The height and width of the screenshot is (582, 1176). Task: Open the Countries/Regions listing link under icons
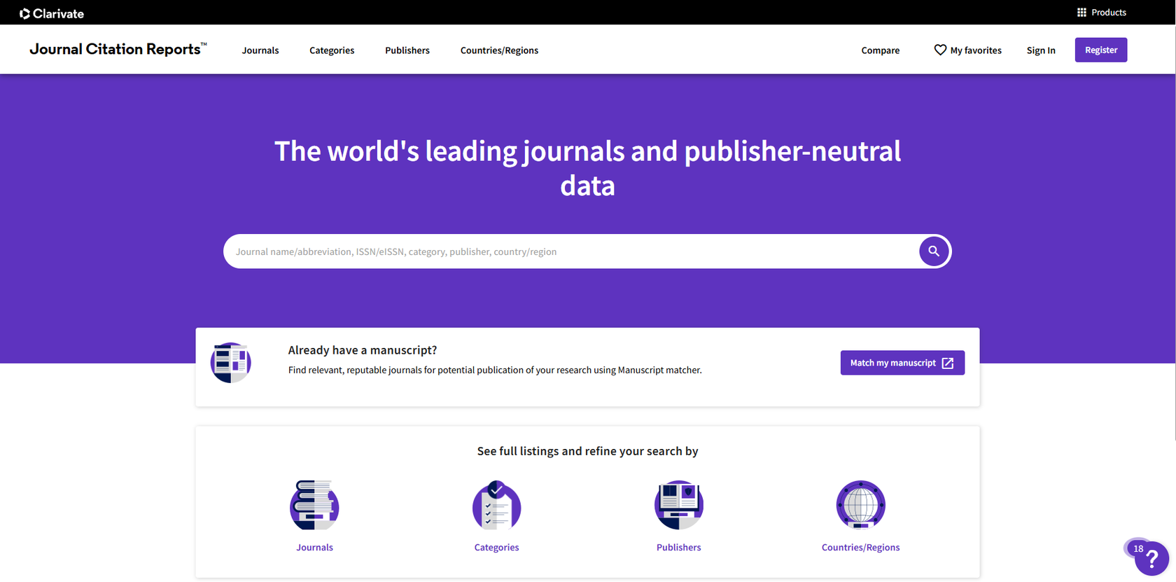860,548
